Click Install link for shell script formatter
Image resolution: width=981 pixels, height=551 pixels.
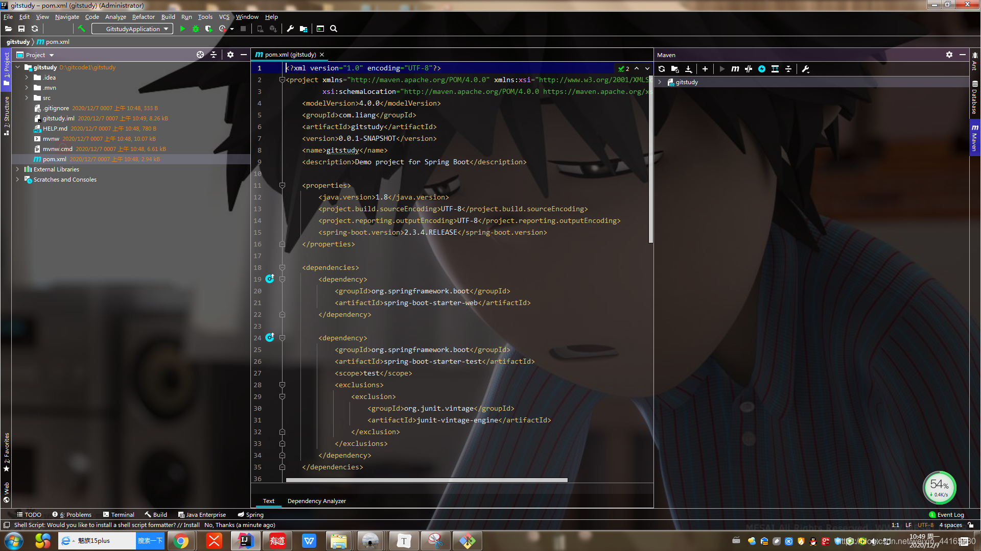[x=192, y=525]
